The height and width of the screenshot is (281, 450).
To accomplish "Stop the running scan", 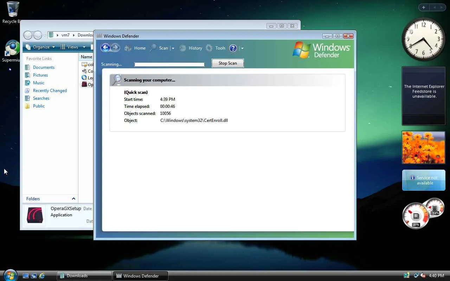I will 227,63.
